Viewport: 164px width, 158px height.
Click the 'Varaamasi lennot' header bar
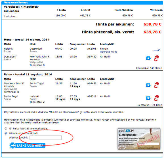click(x=82, y=3)
